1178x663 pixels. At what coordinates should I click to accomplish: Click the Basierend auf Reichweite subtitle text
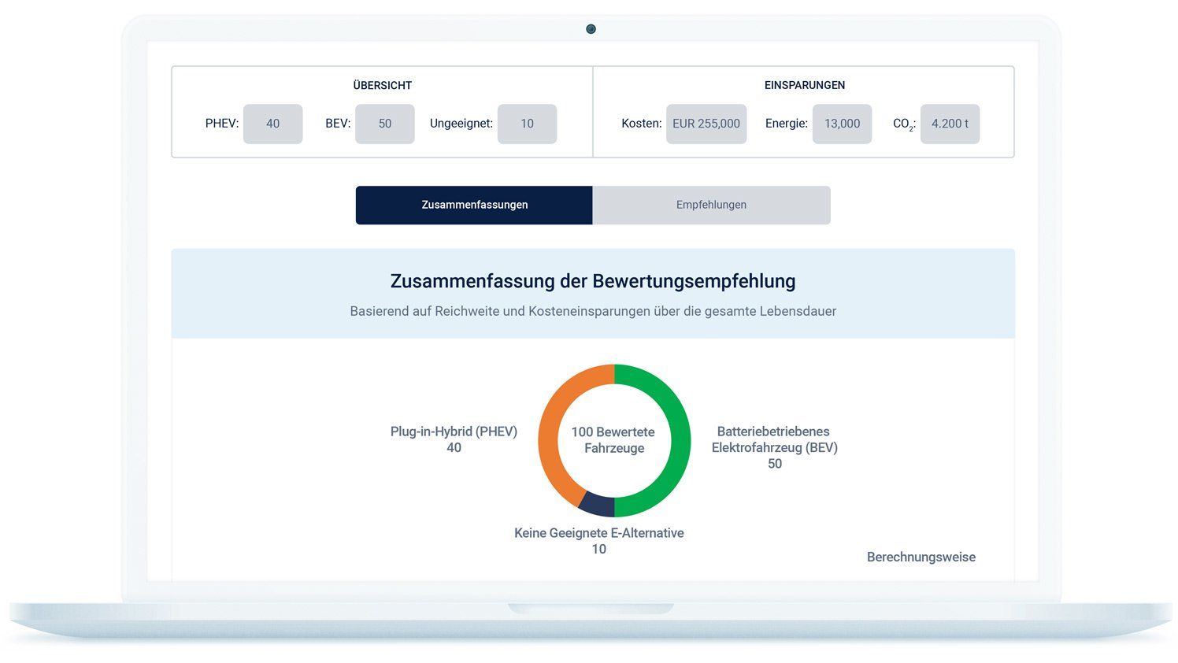(x=593, y=311)
